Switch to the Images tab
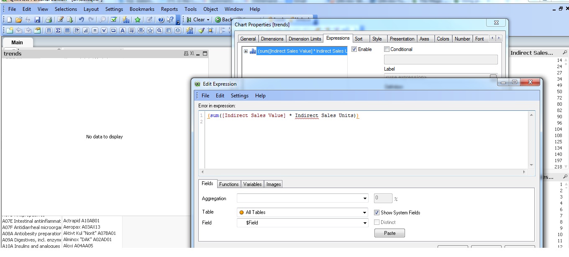The image size is (569, 257). pyautogui.click(x=274, y=184)
